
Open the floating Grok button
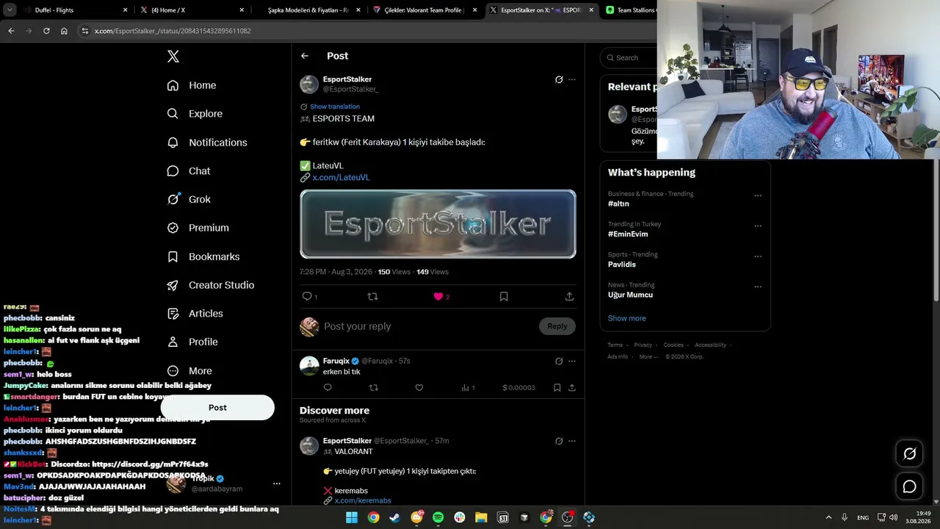(x=909, y=453)
